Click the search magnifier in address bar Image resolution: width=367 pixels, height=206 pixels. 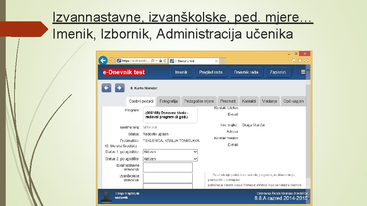tap(153, 61)
